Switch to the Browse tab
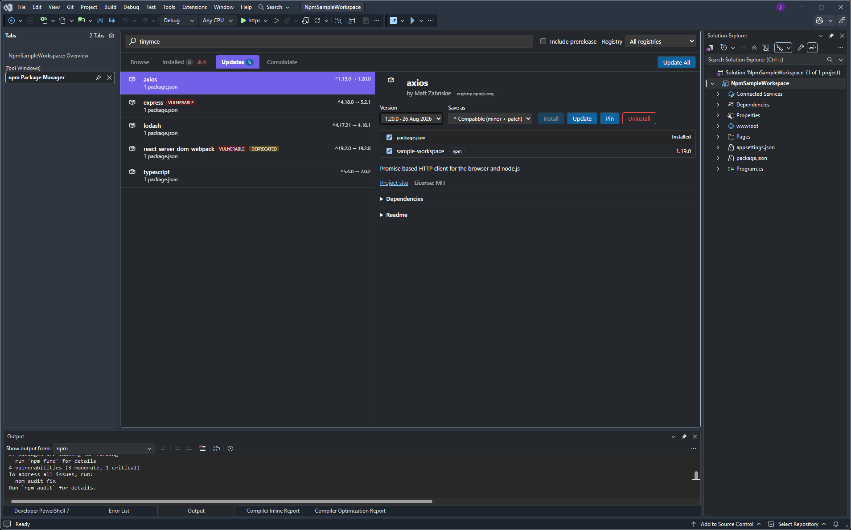Screen dimensions: 851x530 pyautogui.click(x=140, y=62)
